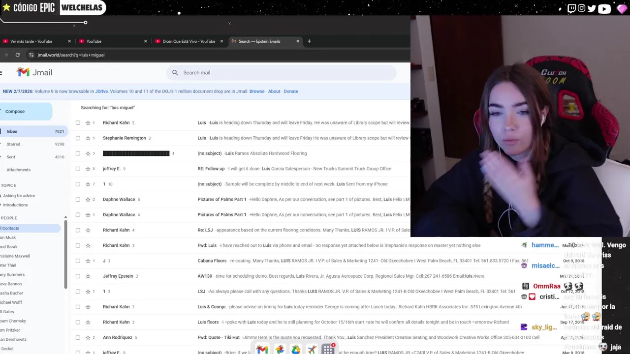Follow the Browse link in banner
The image size is (630, 354).
[x=257, y=91]
